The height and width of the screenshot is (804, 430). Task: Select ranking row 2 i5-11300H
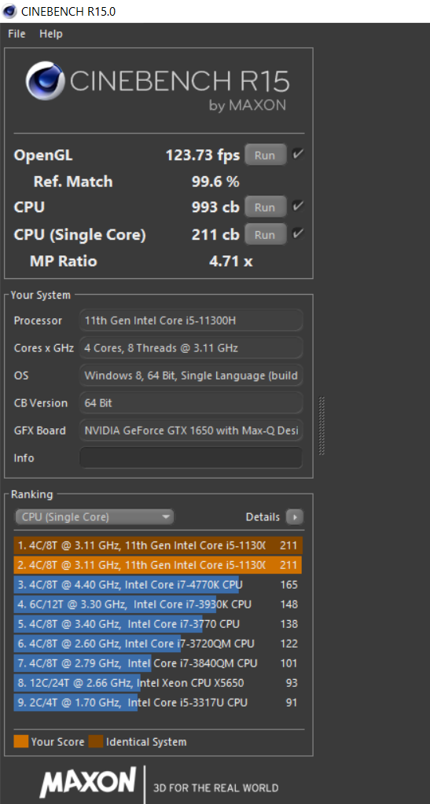(x=158, y=565)
